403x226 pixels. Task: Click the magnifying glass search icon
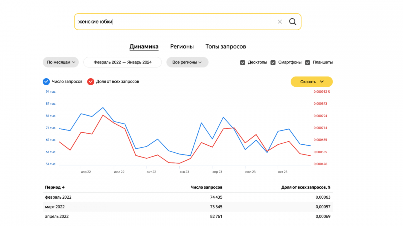point(292,22)
